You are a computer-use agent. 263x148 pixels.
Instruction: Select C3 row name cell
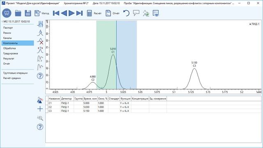[54, 111]
